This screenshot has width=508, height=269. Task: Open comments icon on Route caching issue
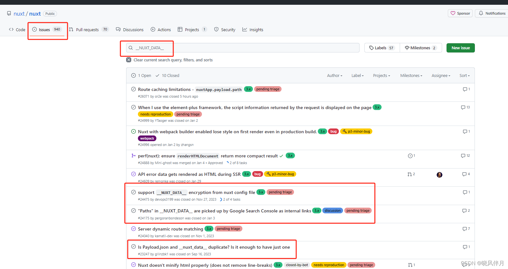pyautogui.click(x=466, y=89)
